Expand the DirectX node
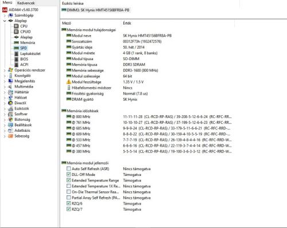The height and width of the screenshot is (228, 287). 5,103
